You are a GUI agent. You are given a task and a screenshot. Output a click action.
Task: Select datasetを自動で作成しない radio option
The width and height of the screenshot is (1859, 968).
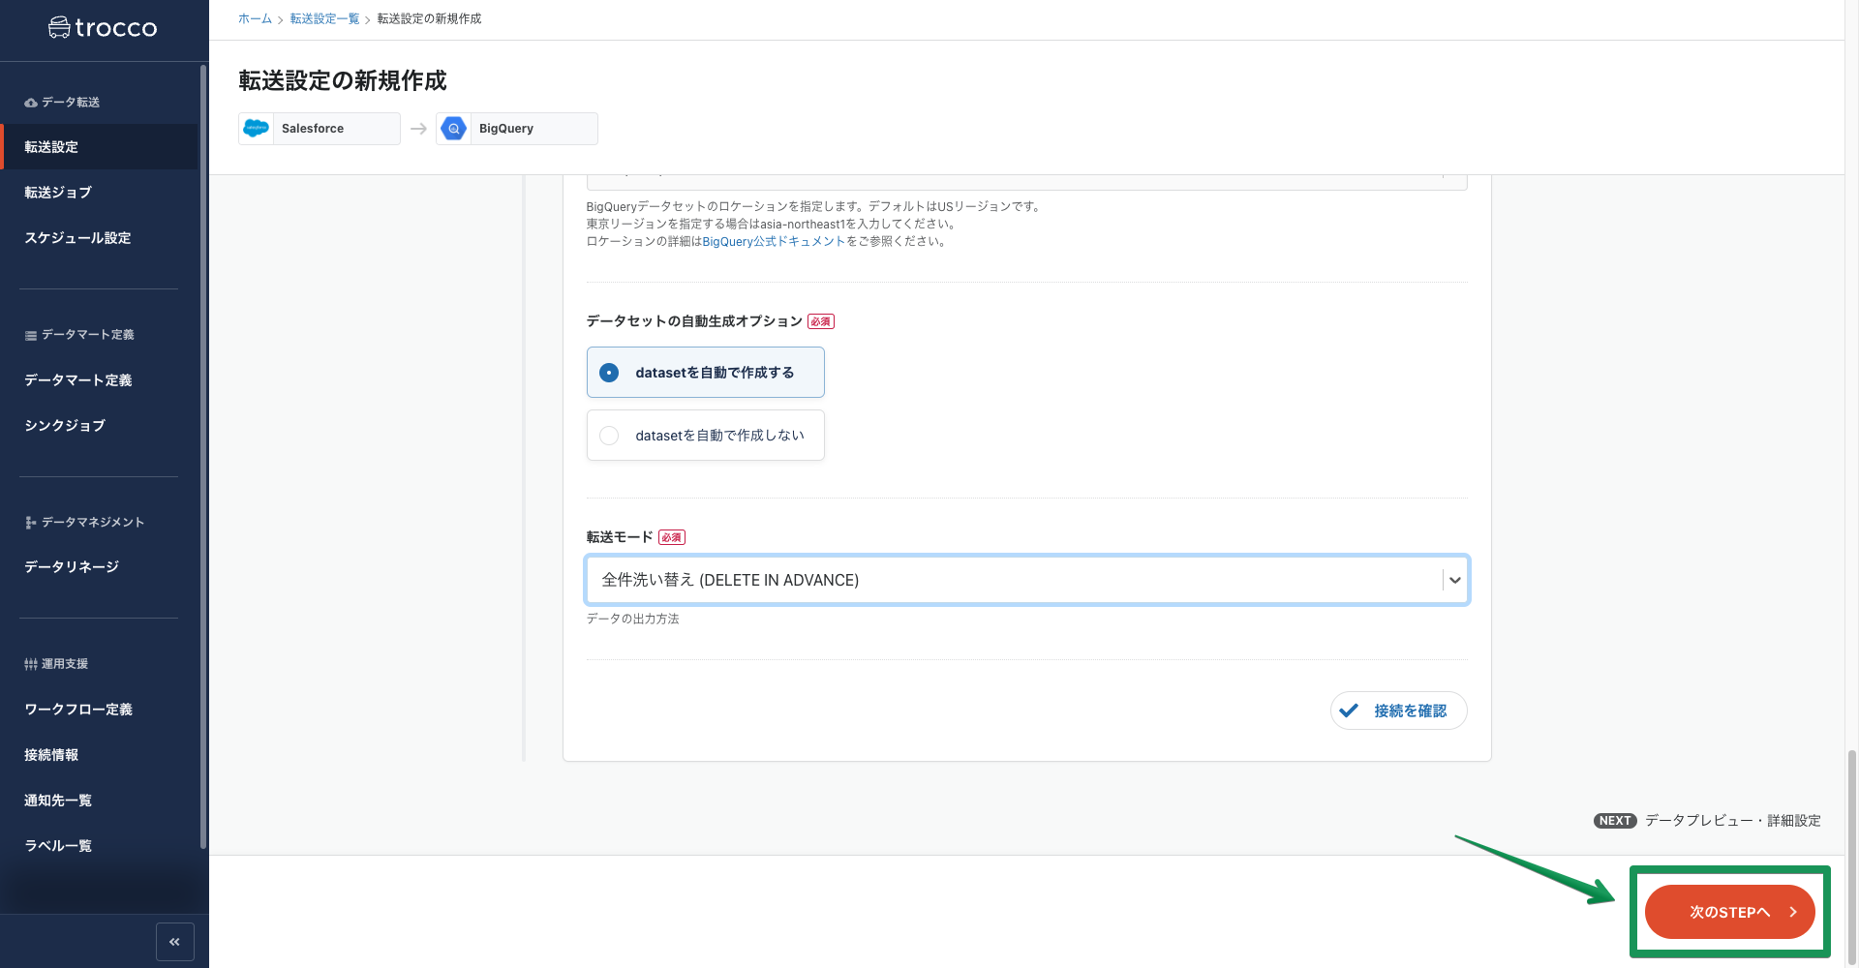706,436
